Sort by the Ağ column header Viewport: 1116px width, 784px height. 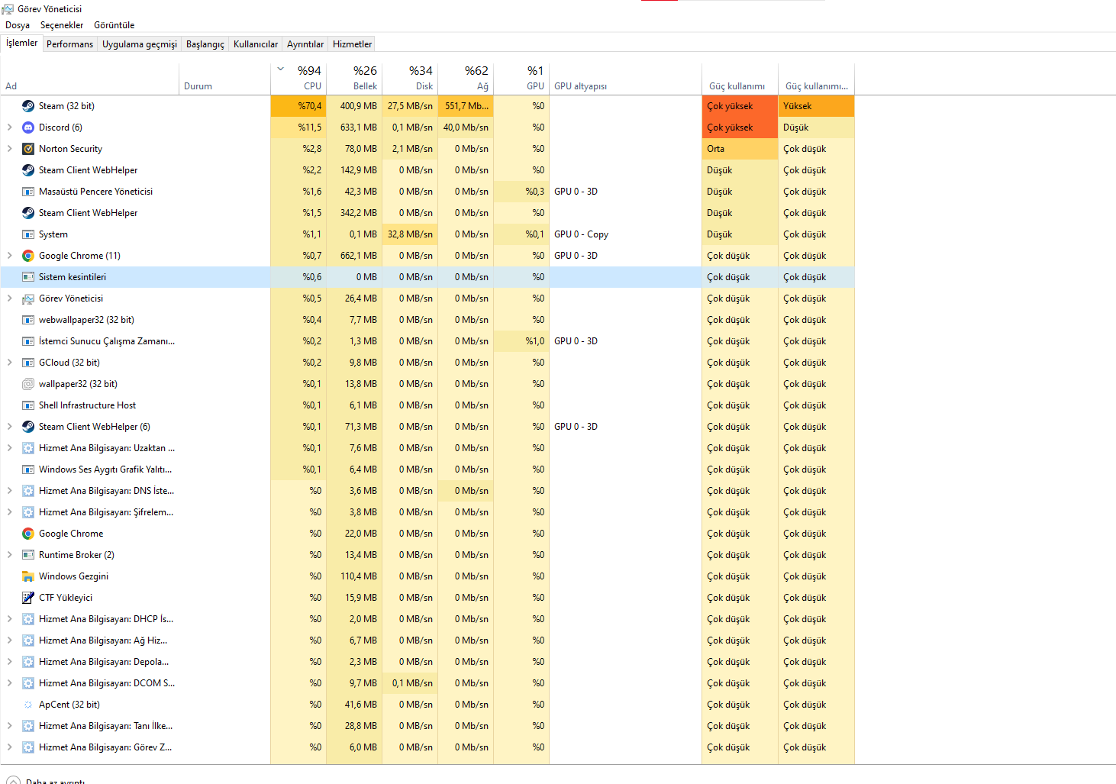click(466, 79)
